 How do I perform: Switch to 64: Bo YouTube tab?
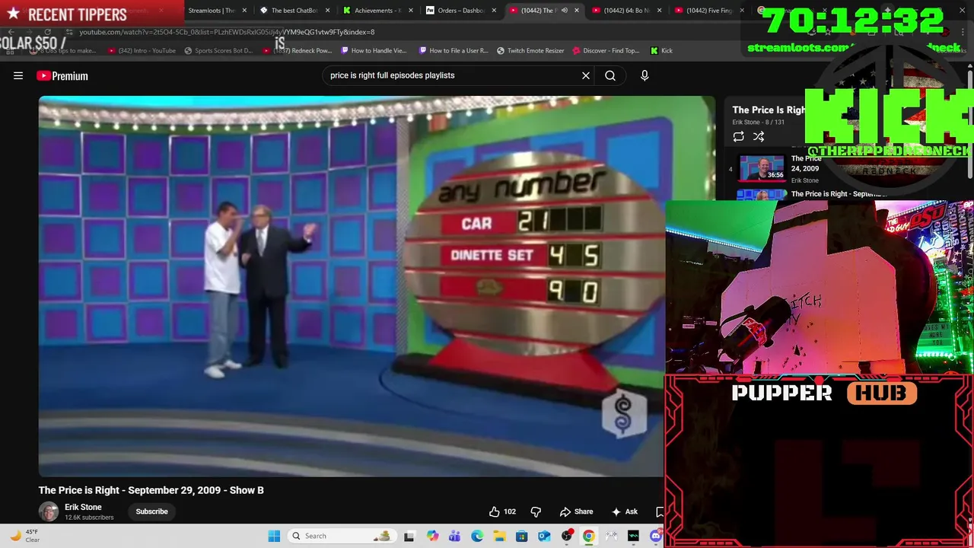point(625,11)
